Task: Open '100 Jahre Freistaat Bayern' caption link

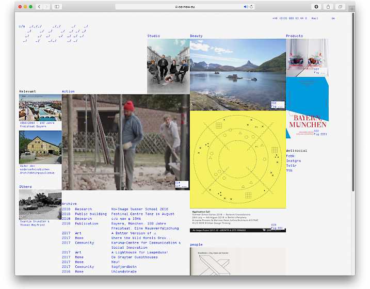Action: pyautogui.click(x=37, y=124)
